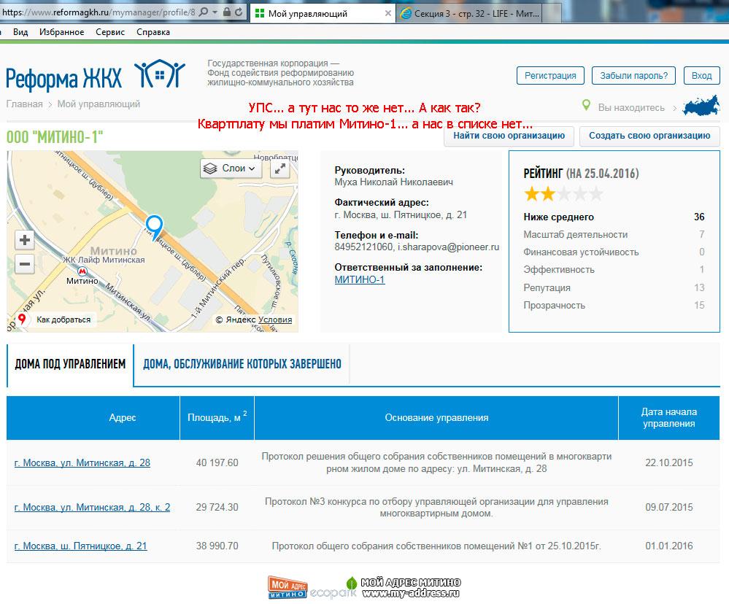Click the address bar search magnifier icon

click(204, 12)
